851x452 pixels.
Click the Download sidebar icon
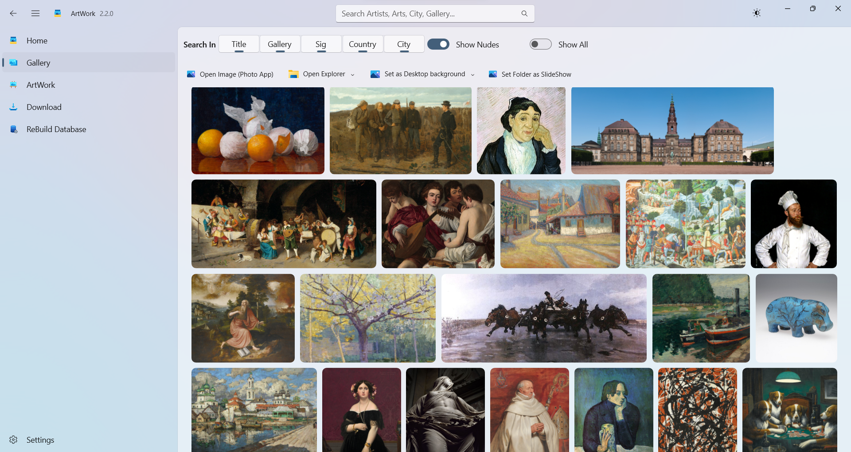coord(14,107)
